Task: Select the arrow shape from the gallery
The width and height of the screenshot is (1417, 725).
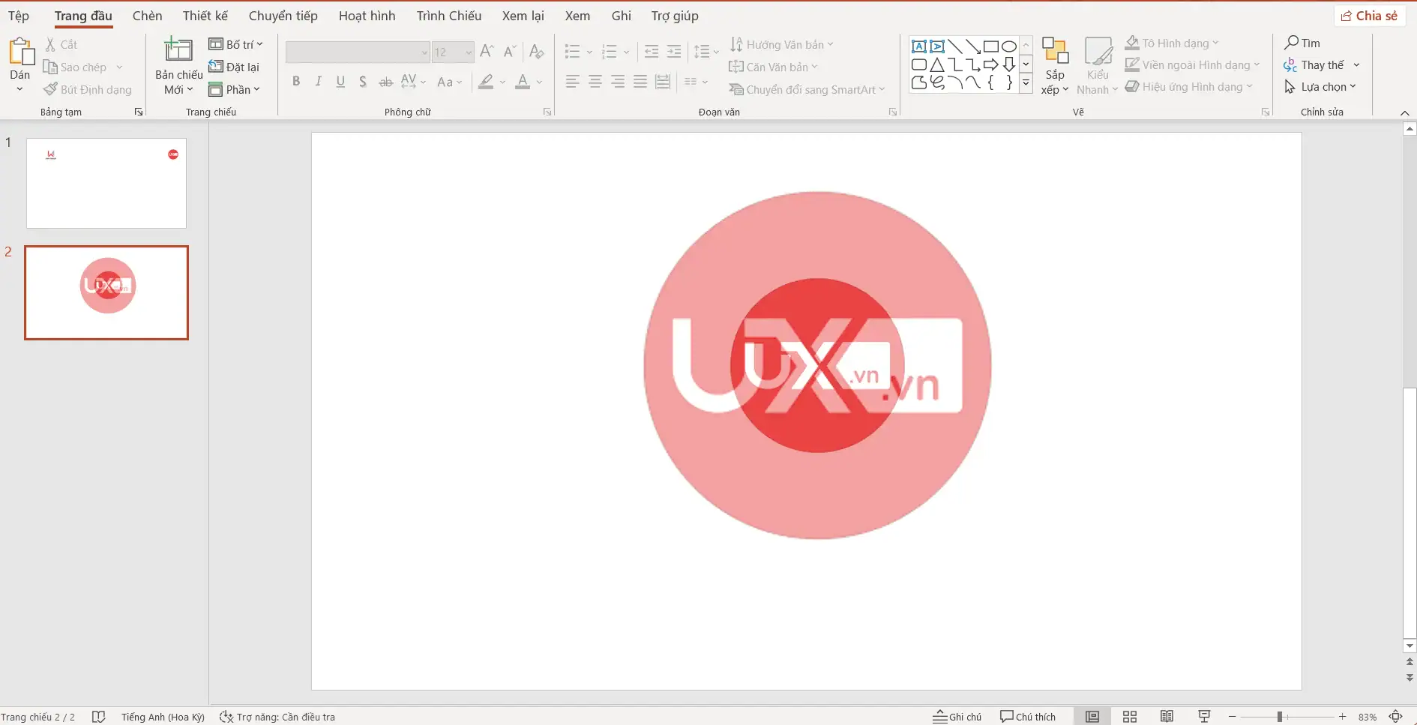Action: pyautogui.click(x=990, y=64)
